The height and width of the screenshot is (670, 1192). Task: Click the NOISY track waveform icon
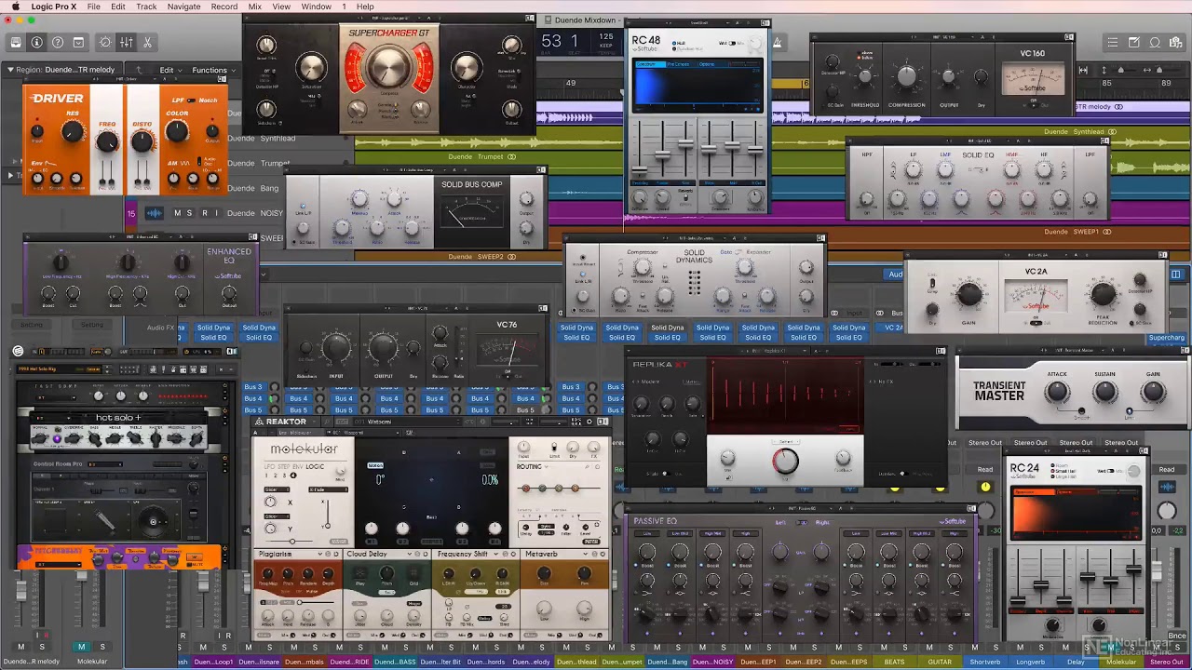154,213
